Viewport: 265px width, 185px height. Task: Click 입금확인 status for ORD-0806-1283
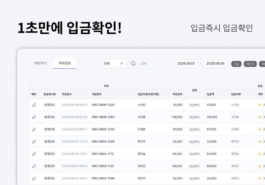pos(194,117)
